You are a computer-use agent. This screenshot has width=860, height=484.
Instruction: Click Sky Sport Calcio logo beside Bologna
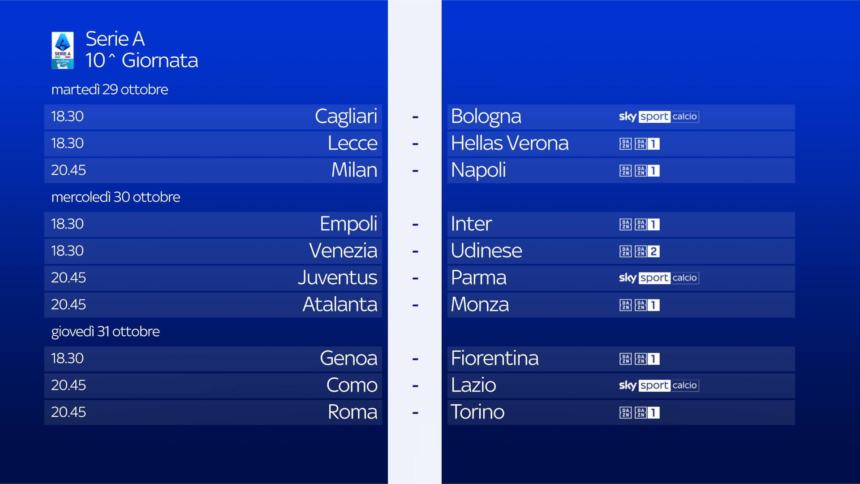pos(658,117)
